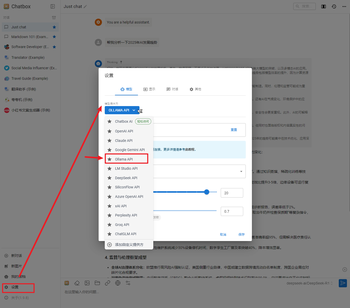
Task: Open 我的搭档 partners page
Action: [x=30, y=277]
